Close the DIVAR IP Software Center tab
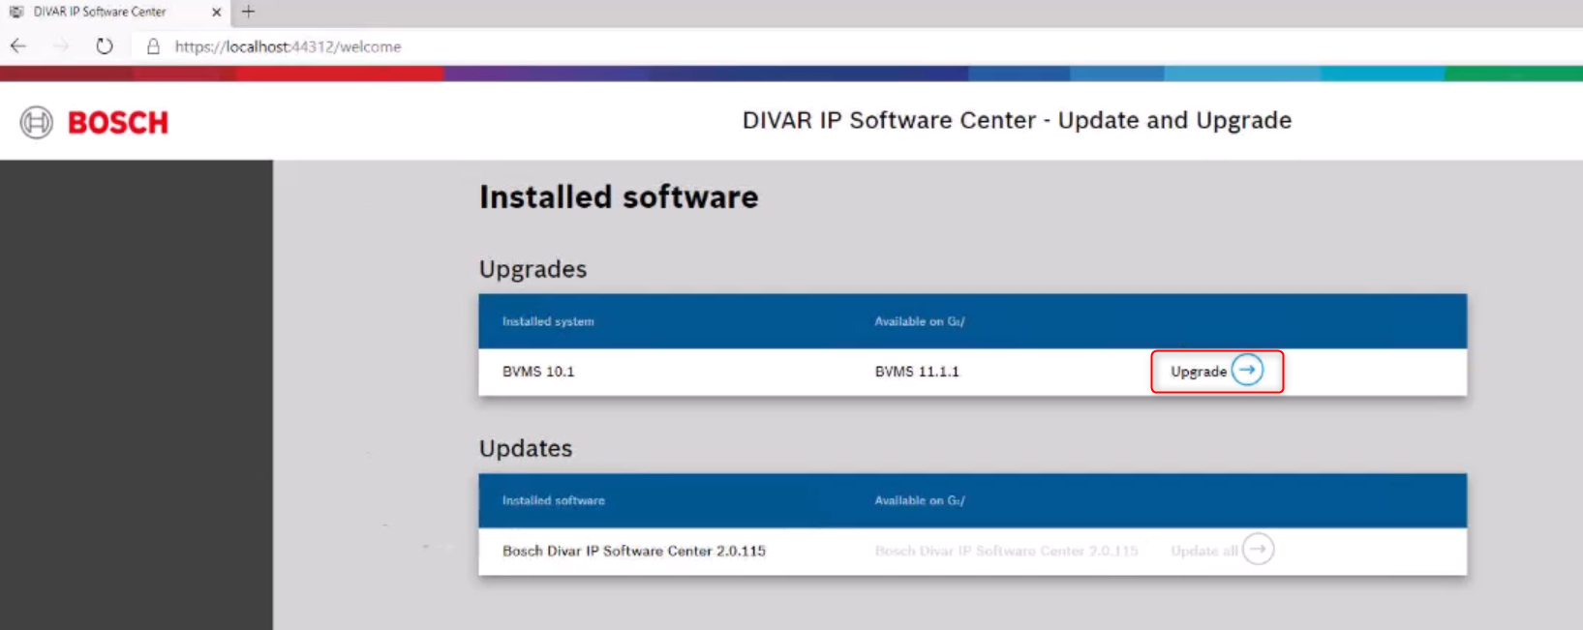The image size is (1583, 630). (x=216, y=13)
